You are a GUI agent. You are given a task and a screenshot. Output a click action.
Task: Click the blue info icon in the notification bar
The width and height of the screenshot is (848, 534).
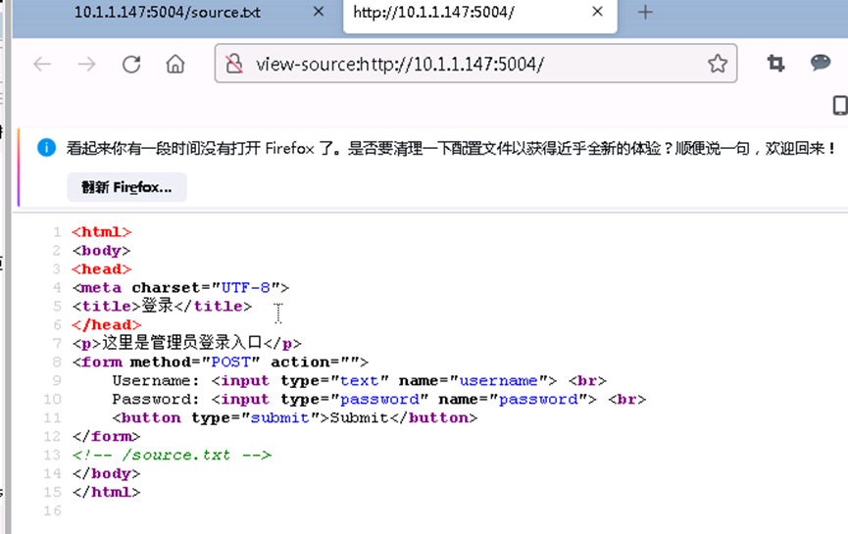(x=46, y=147)
